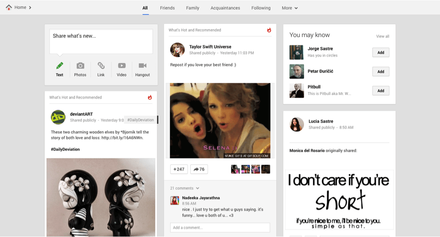
Task: Select the Video play icon
Action: [122, 66]
